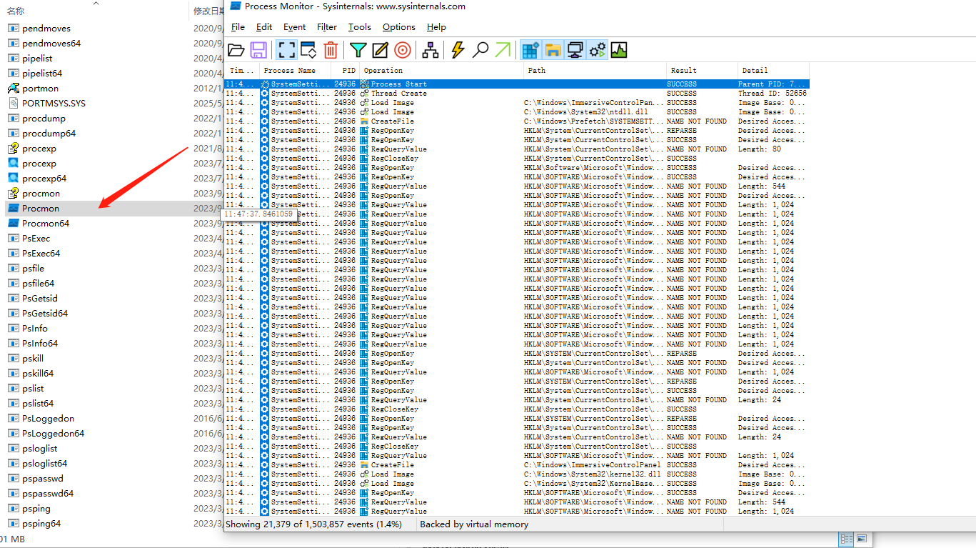The height and width of the screenshot is (548, 976).
Task: Select the Include Process target icon
Action: [403, 50]
